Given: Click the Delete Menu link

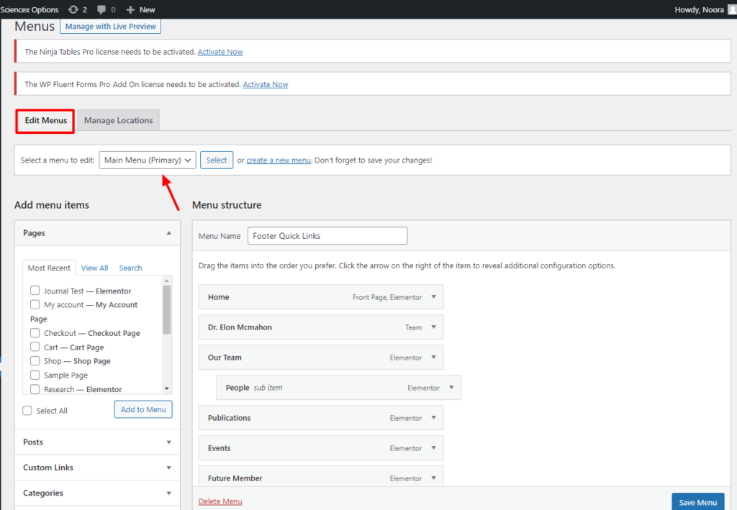Looking at the screenshot, I should 220,501.
